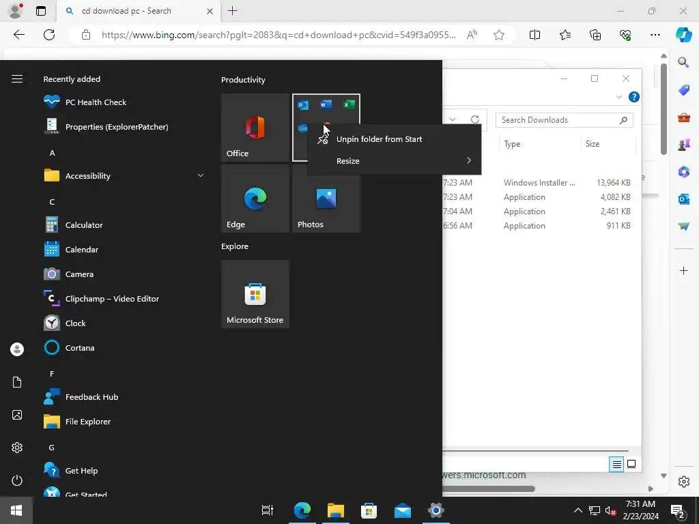Open the Edge tile in Productivity
This screenshot has height=524, width=699.
coord(255,199)
